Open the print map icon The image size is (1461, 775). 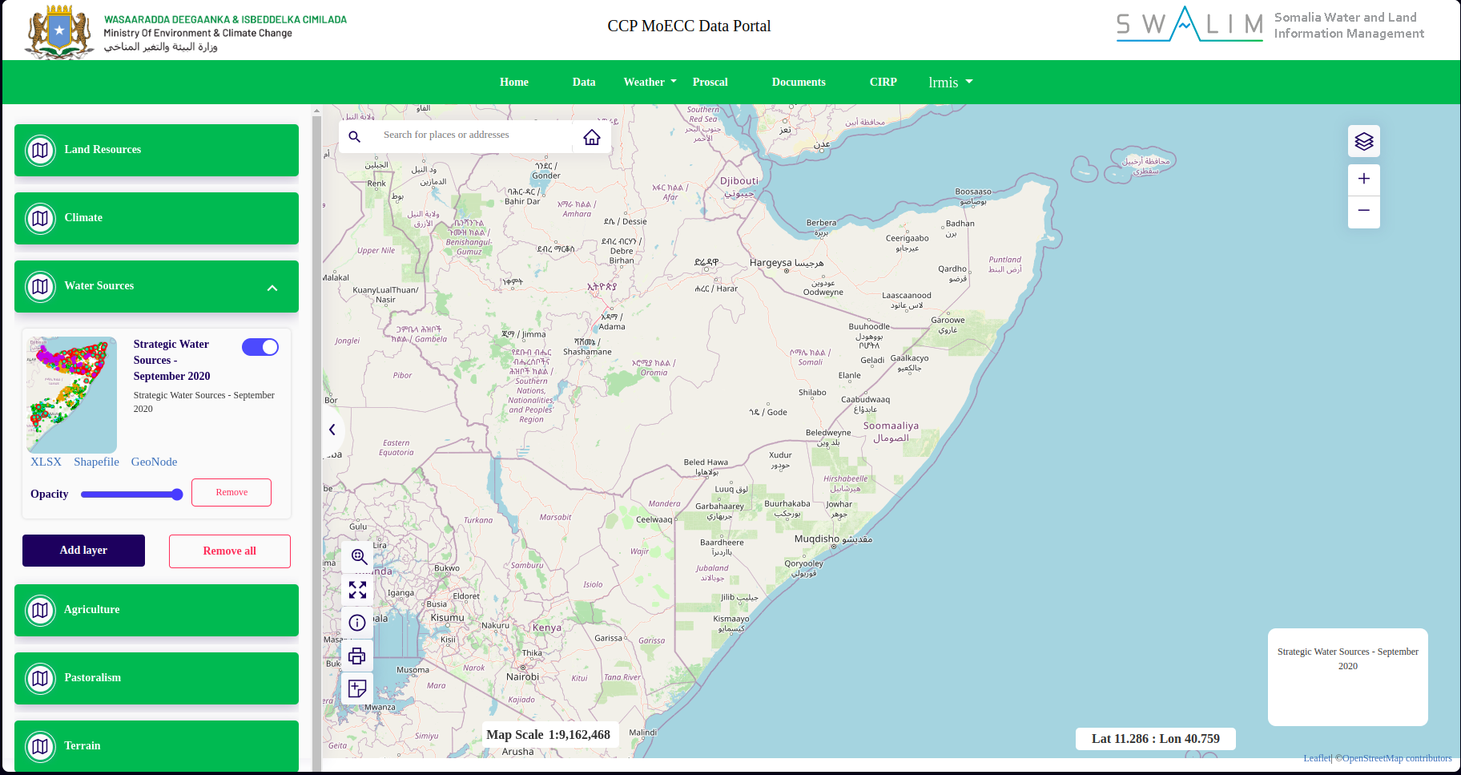click(357, 656)
